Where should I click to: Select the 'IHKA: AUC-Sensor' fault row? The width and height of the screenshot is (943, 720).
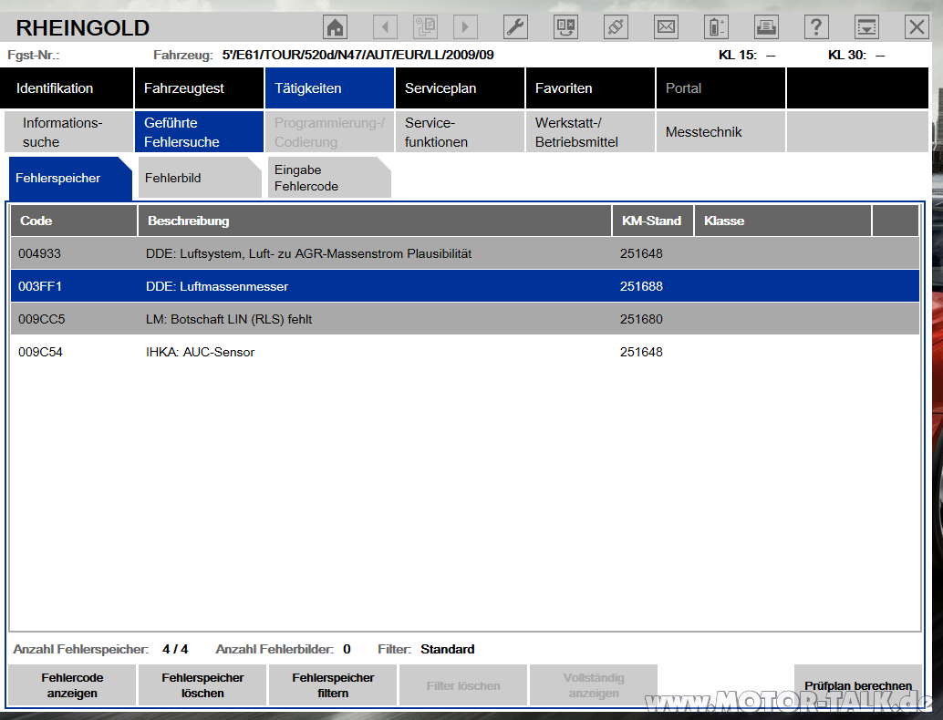465,352
